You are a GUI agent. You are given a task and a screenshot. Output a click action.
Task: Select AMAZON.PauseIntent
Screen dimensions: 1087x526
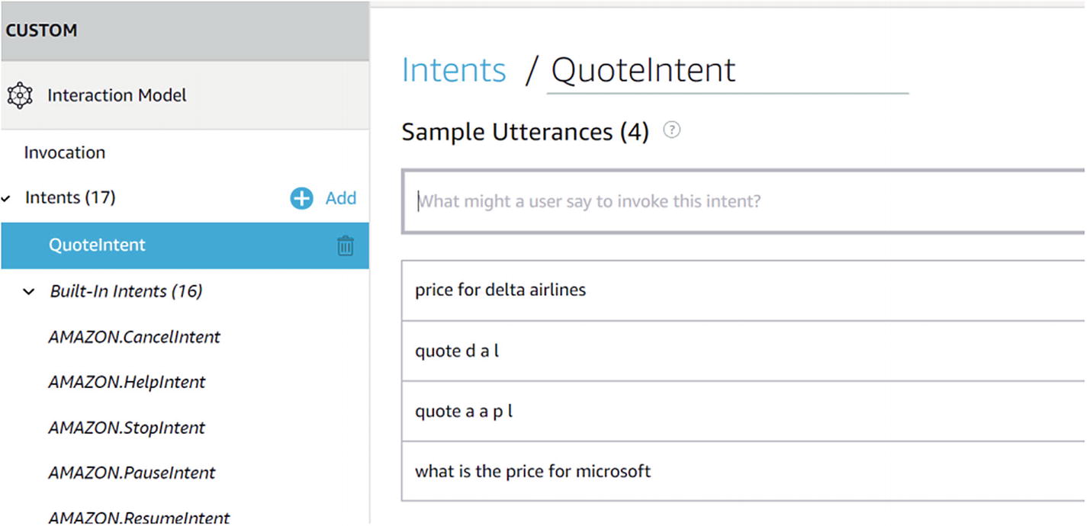(x=132, y=473)
